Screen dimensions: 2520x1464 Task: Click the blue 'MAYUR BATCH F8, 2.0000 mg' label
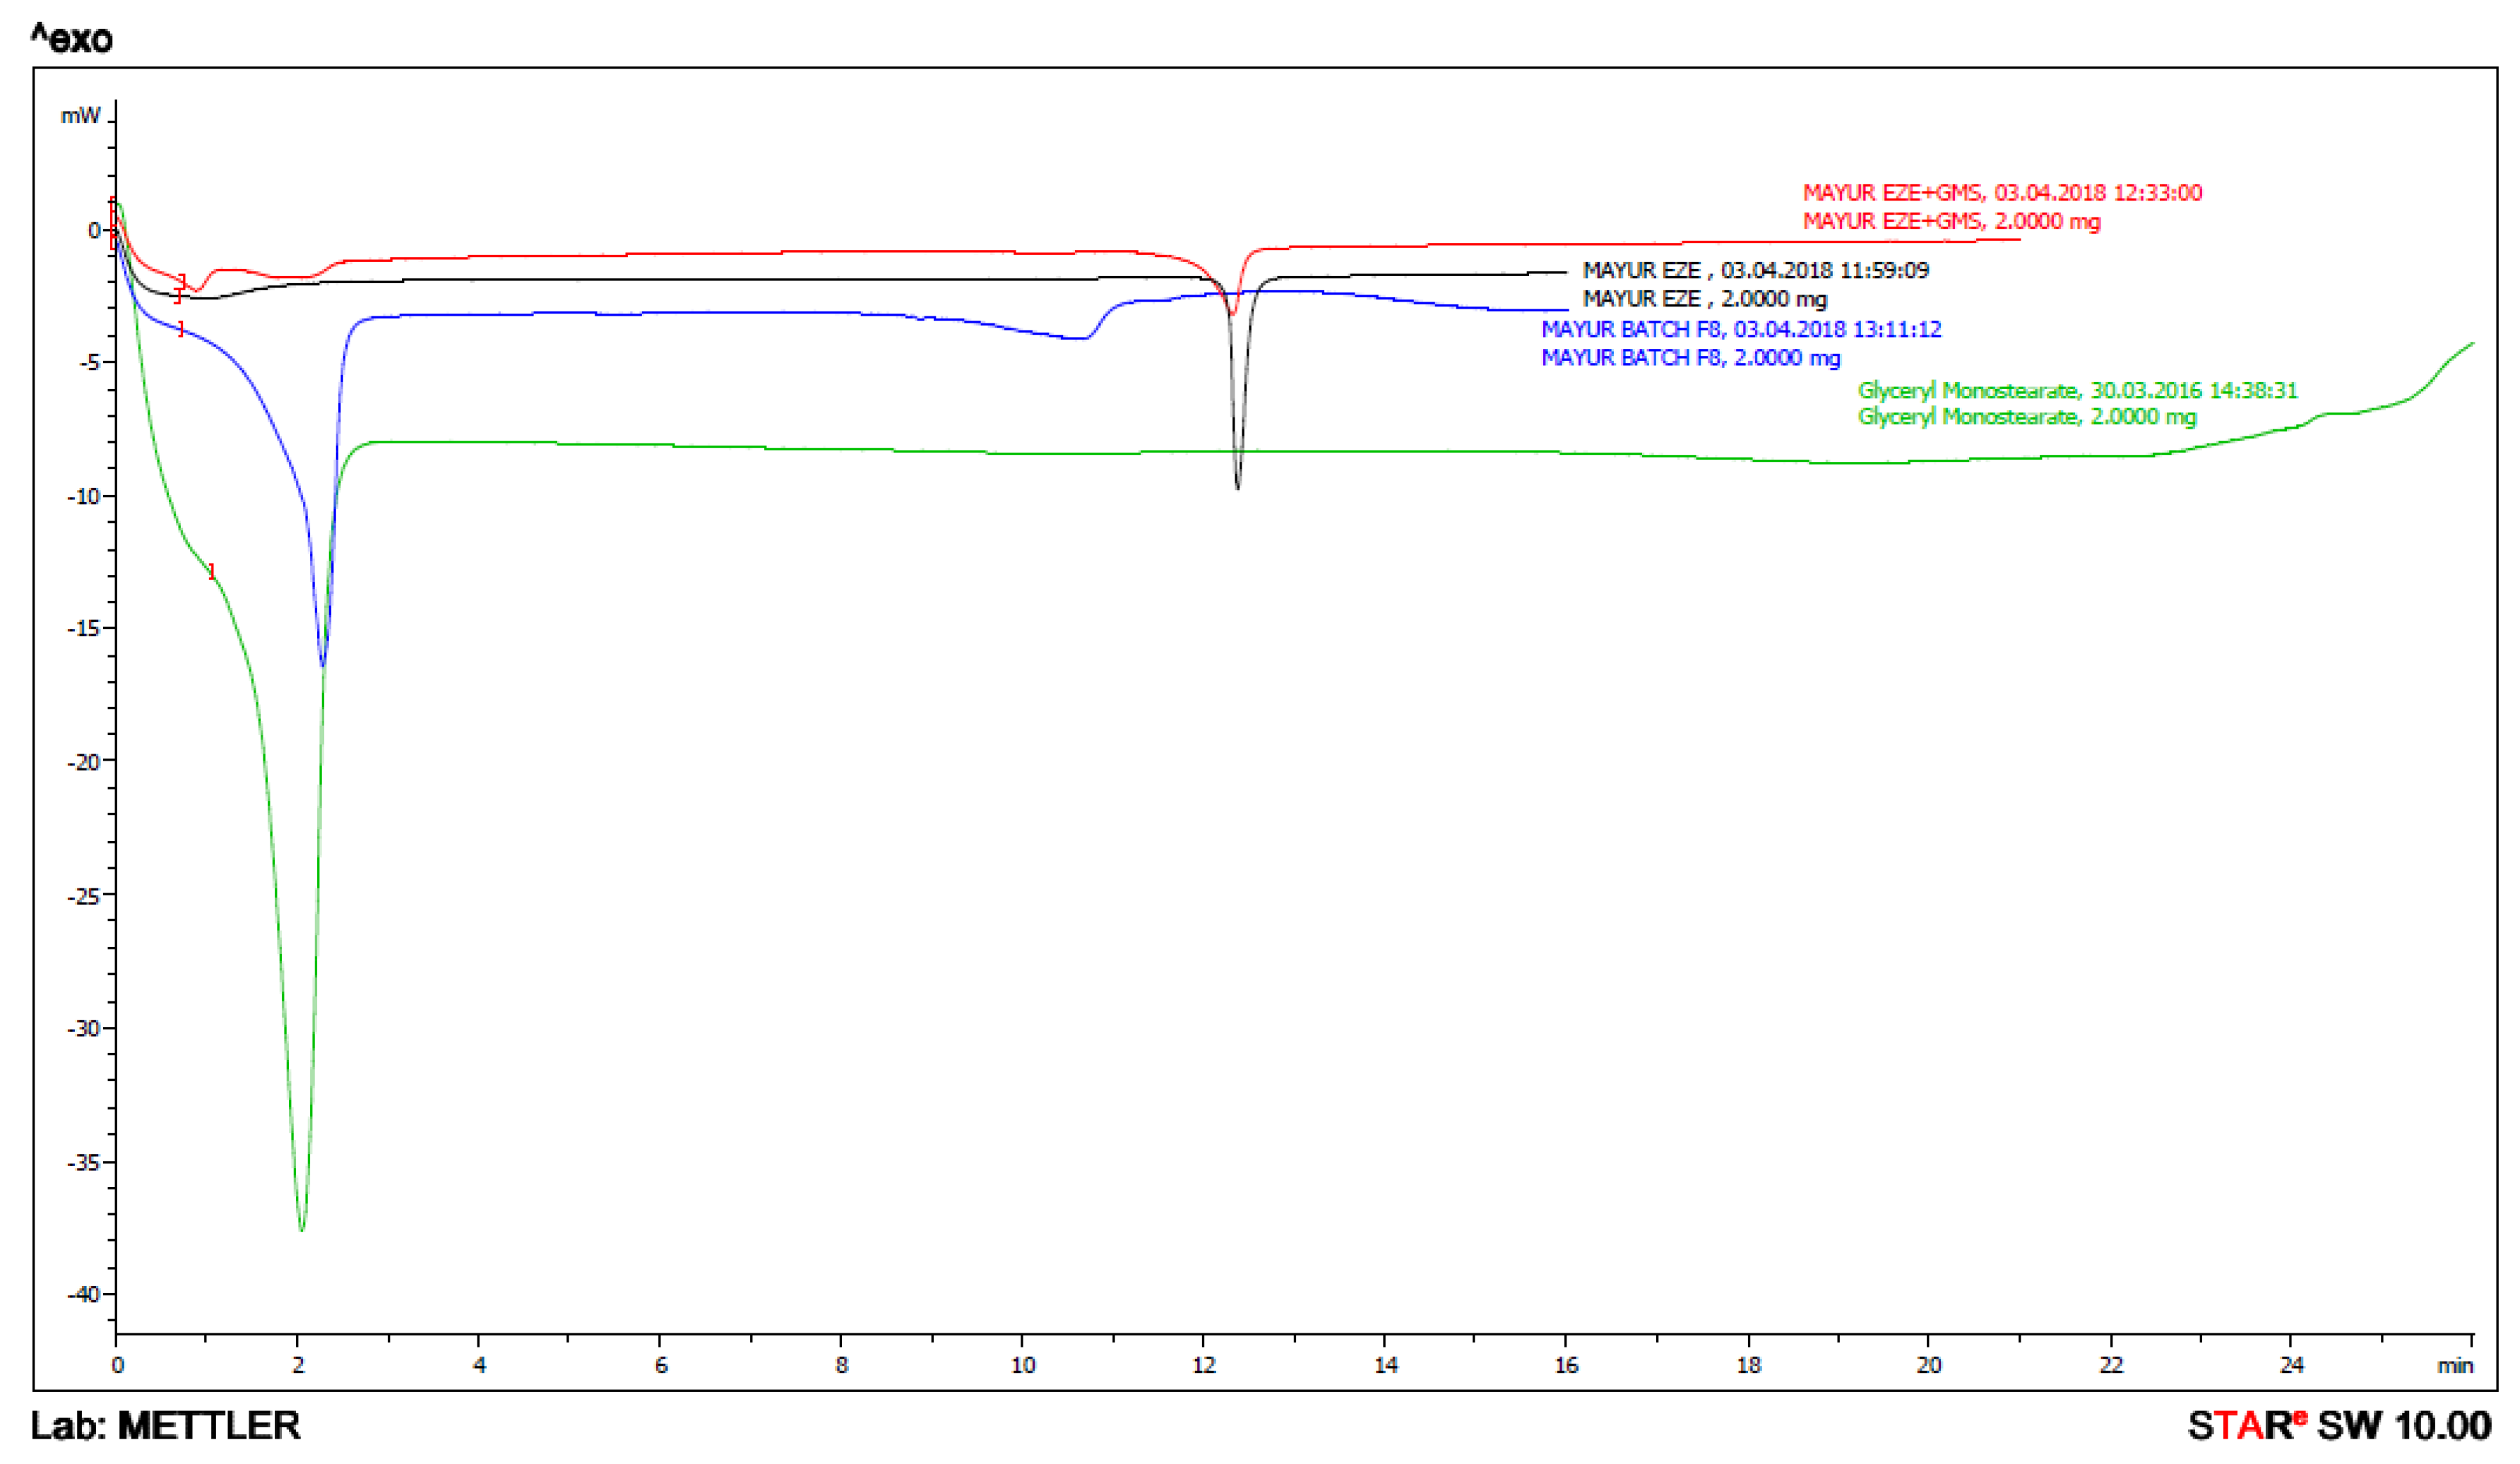(1690, 357)
